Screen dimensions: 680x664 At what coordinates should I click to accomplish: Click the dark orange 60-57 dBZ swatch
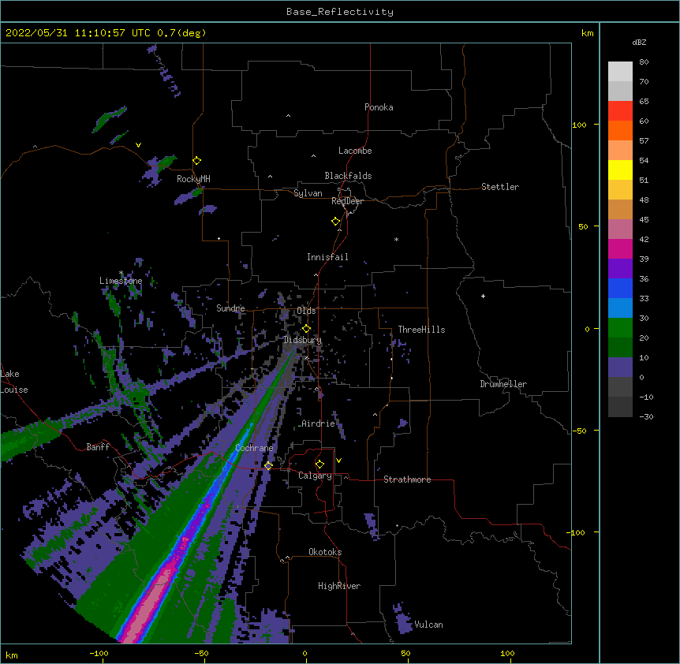click(x=620, y=130)
